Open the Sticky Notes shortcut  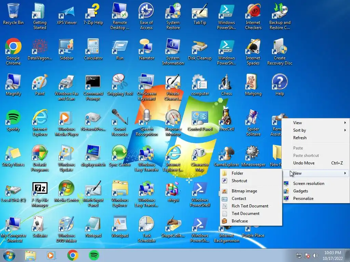(13, 156)
